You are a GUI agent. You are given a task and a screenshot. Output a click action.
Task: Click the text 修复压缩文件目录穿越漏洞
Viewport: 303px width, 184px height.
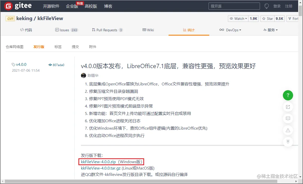point(113,91)
